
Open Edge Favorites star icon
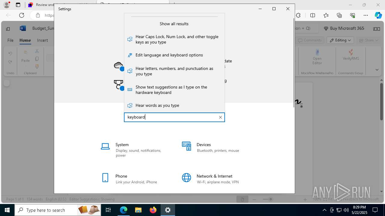326,15
